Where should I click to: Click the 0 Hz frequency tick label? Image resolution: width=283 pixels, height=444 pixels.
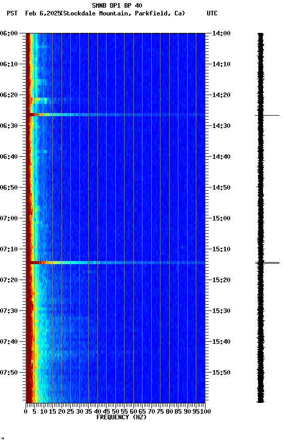(26, 412)
